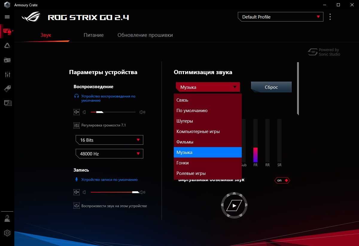
Task: Open user profile icon in sidebar
Action: point(7,219)
